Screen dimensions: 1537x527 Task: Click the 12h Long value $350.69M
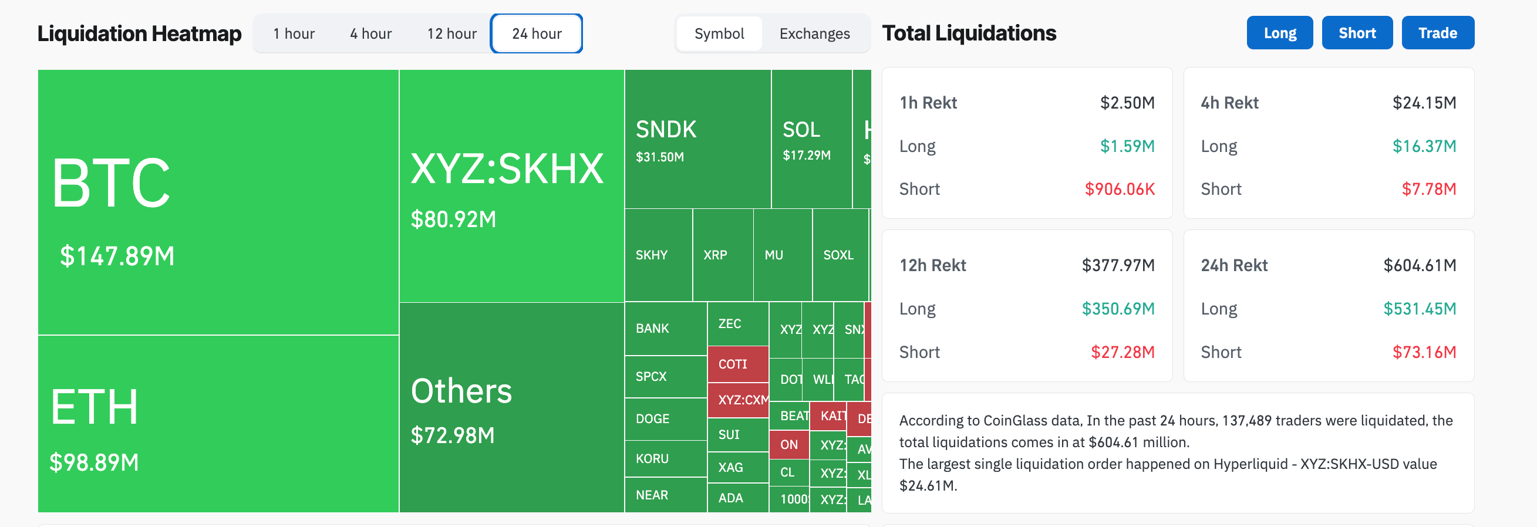coord(1118,309)
